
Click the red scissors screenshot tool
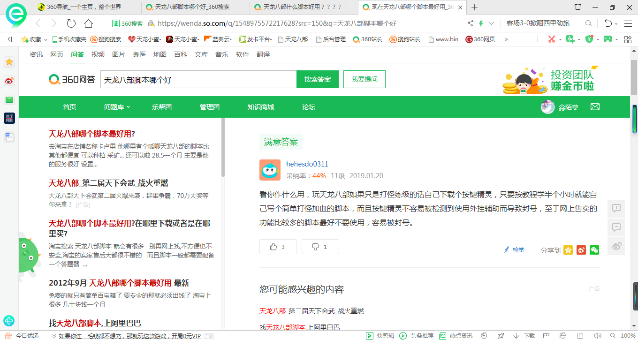pos(552,39)
